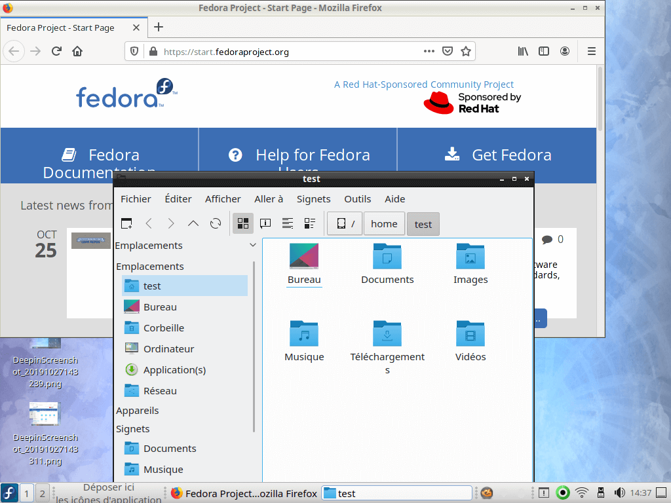The image size is (671, 503).
Task: Click the new tab icon in file manager toolbar
Action: [x=126, y=223]
